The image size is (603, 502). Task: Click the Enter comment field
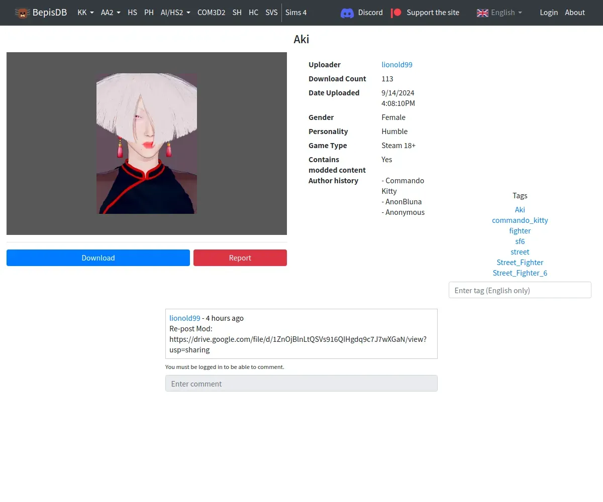click(x=301, y=384)
